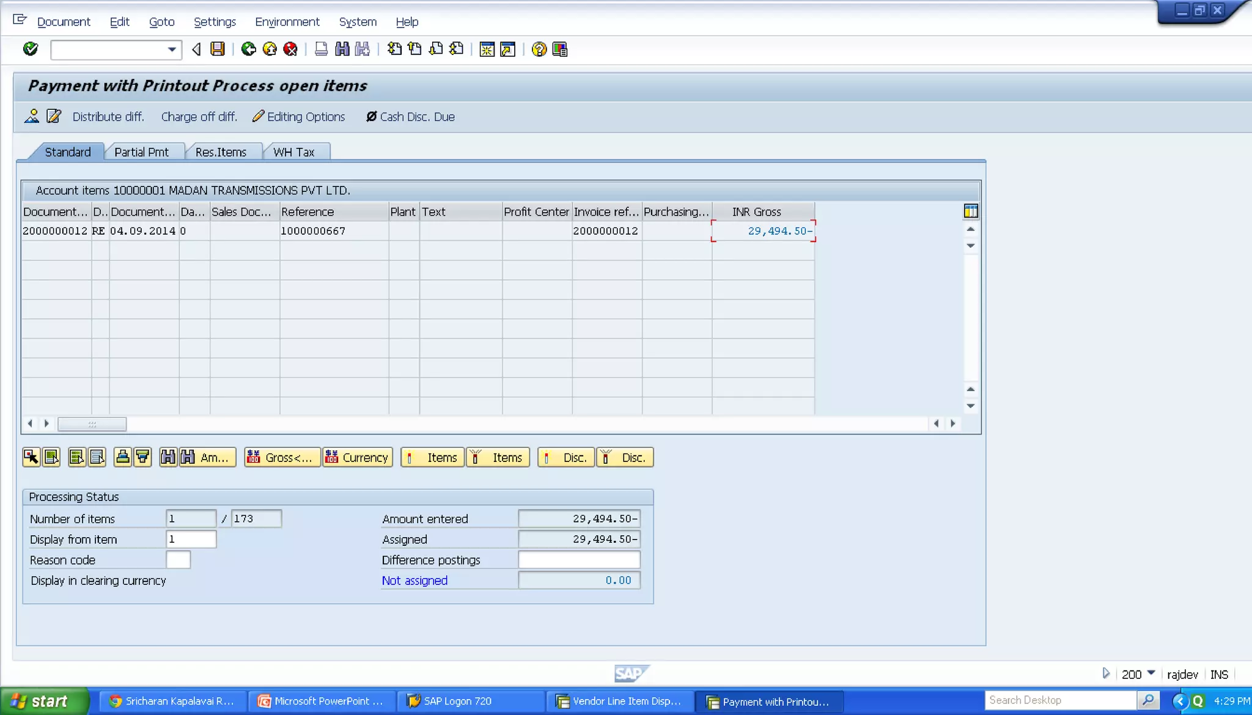Select the Standard tab

[x=67, y=152]
